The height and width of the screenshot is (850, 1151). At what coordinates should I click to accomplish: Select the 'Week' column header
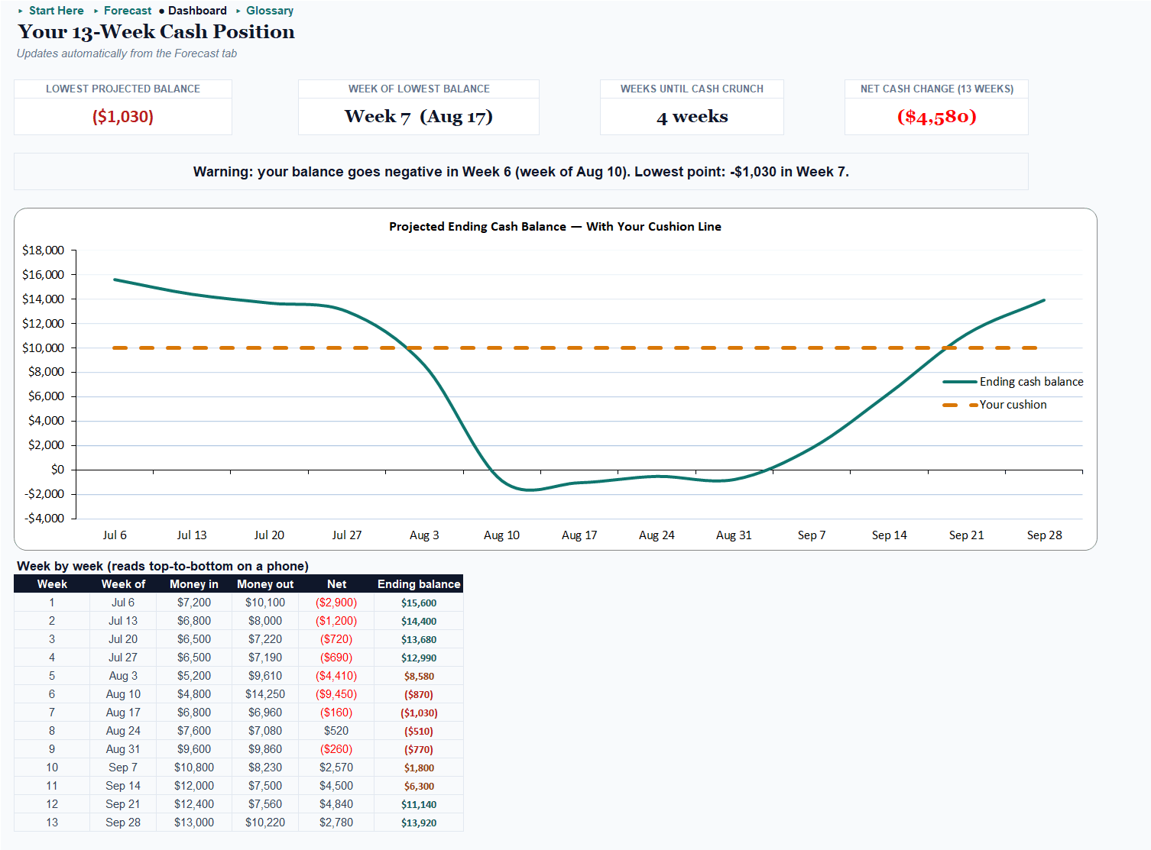52,584
